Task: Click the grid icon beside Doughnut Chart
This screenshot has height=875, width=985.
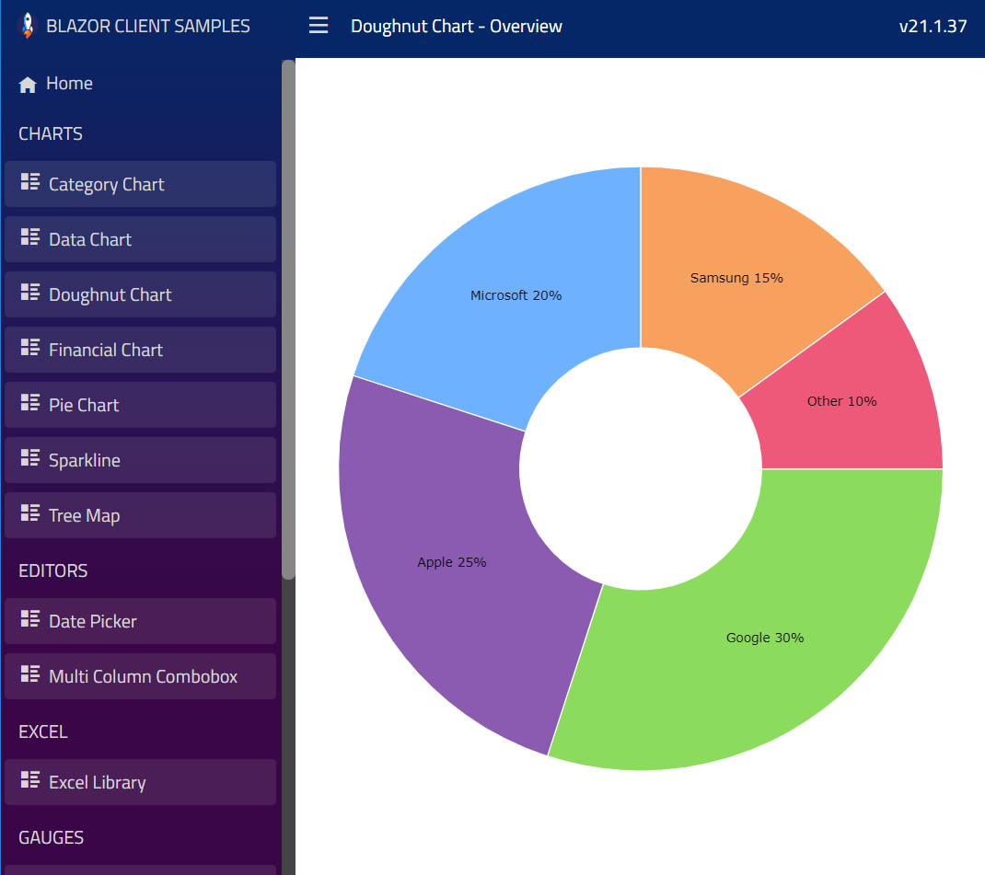Action: click(x=30, y=293)
